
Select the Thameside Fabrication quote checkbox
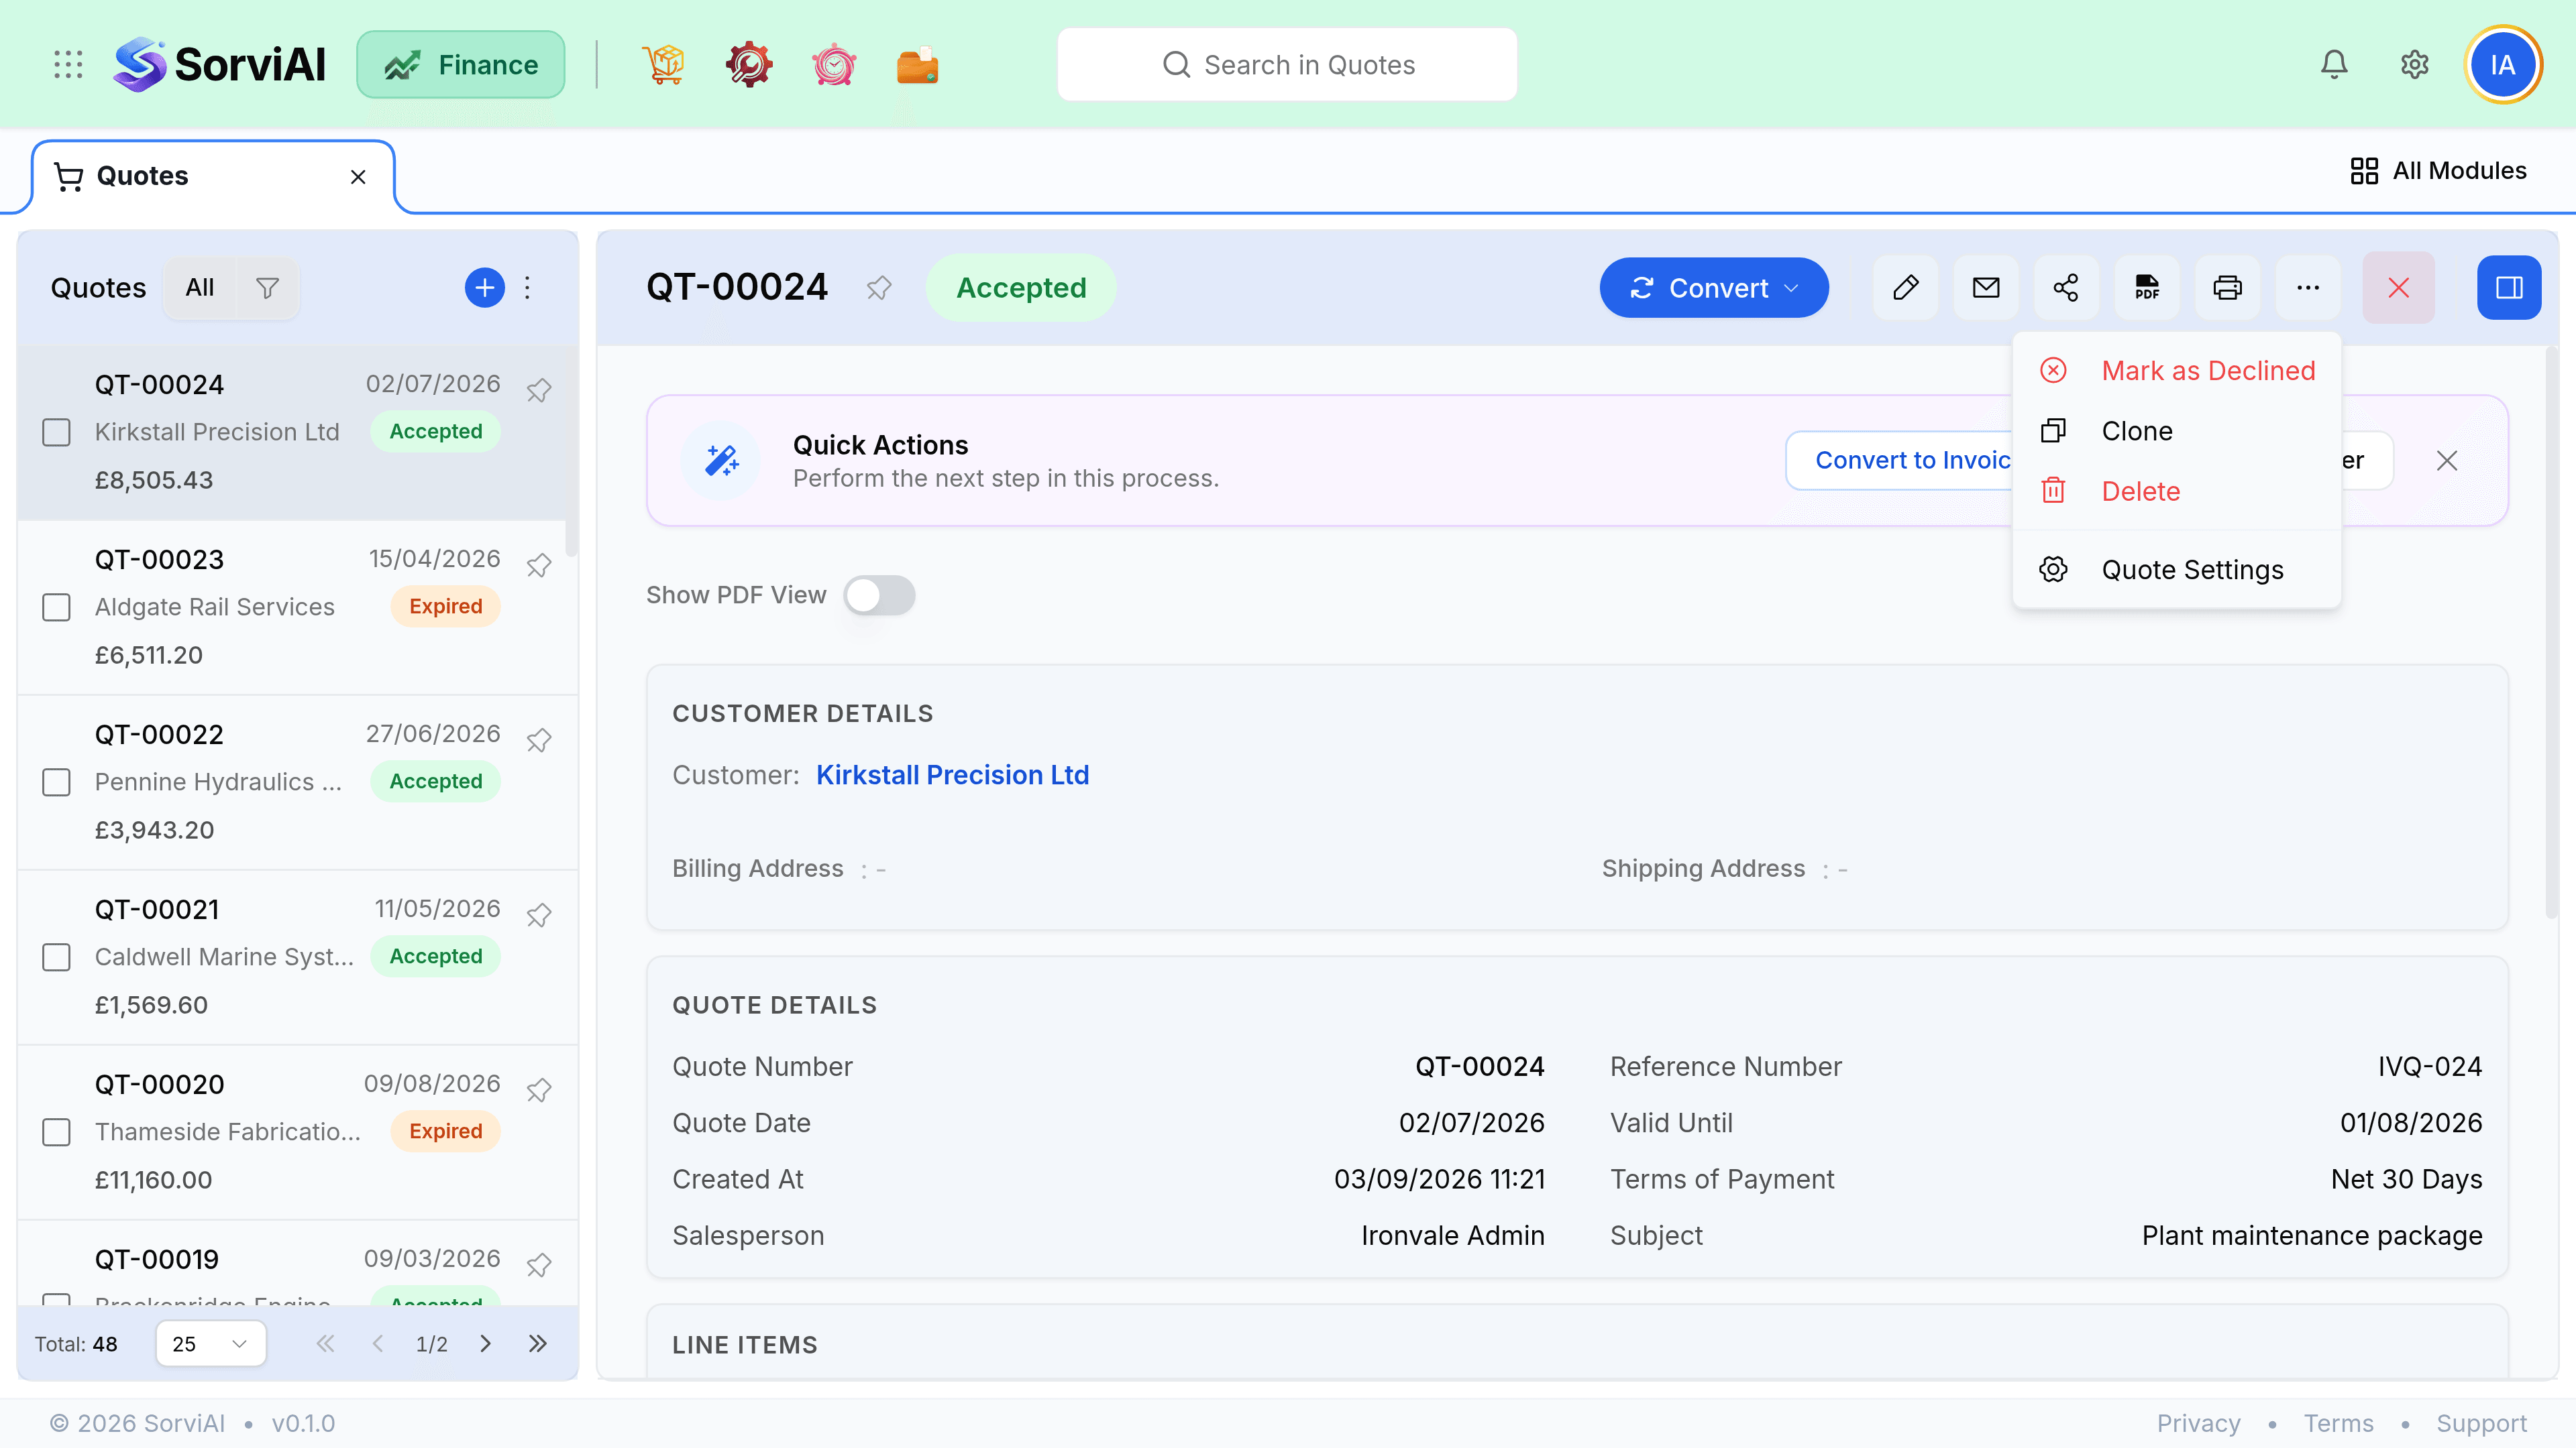click(56, 1132)
